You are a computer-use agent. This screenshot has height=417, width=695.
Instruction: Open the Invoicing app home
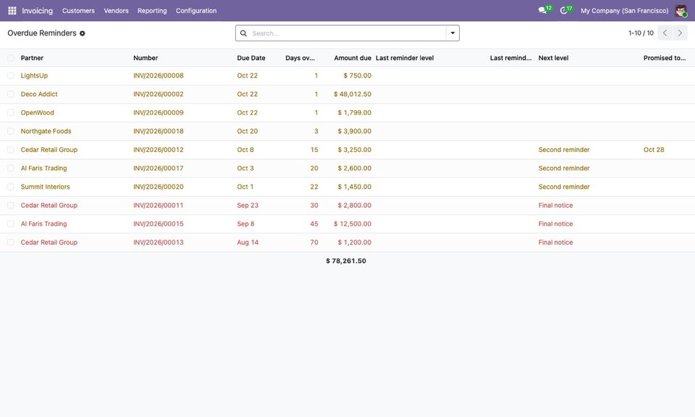click(x=37, y=11)
